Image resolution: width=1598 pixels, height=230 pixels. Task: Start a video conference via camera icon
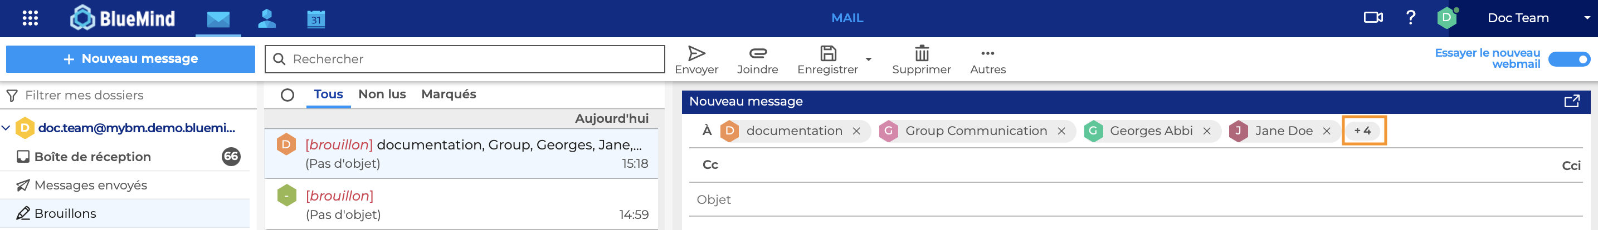tap(1373, 17)
